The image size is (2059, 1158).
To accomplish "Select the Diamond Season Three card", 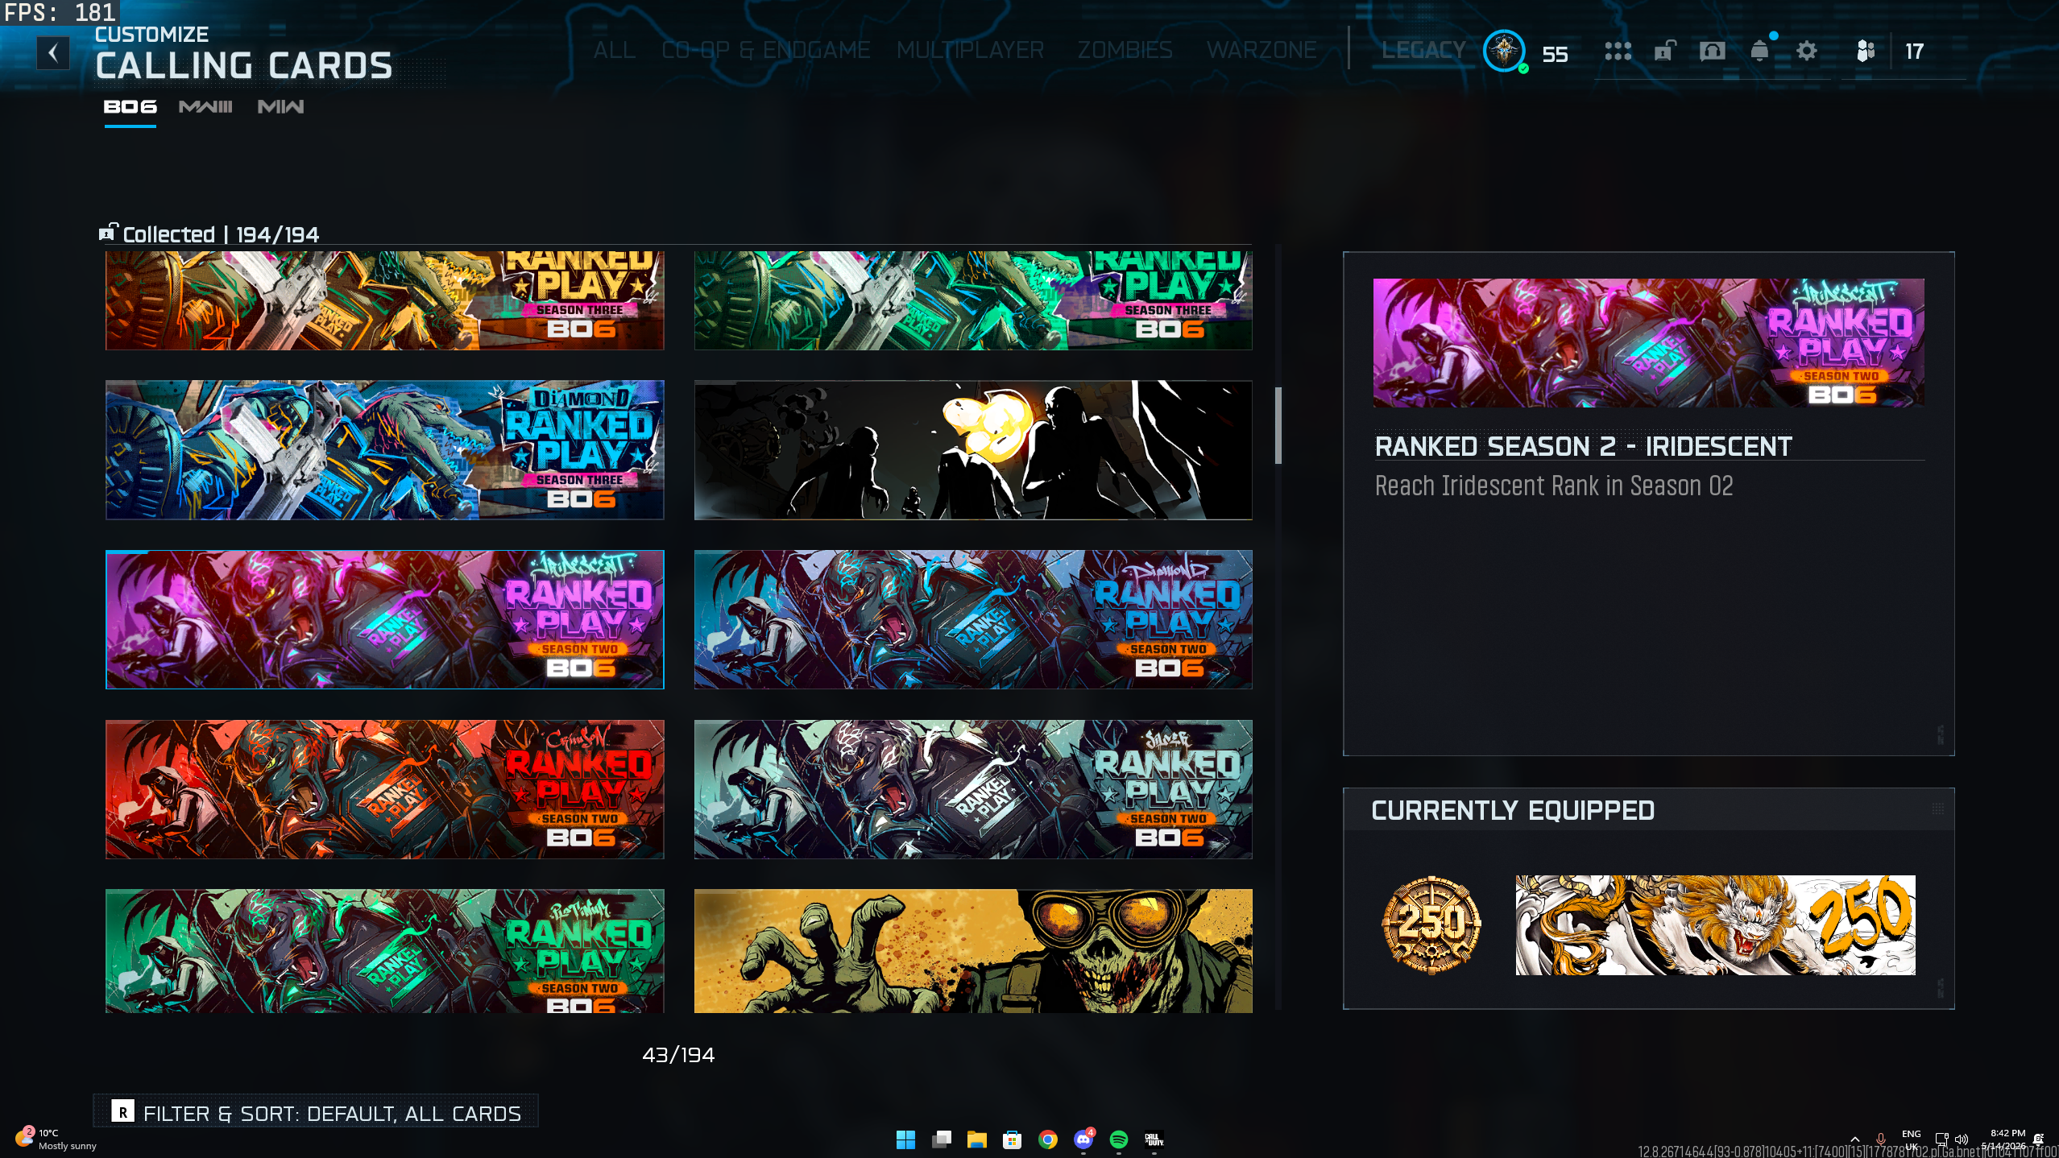I will tap(385, 450).
